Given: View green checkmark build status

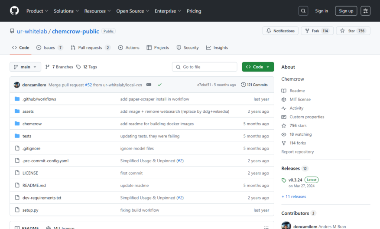Looking at the screenshot, I should (x=159, y=85).
